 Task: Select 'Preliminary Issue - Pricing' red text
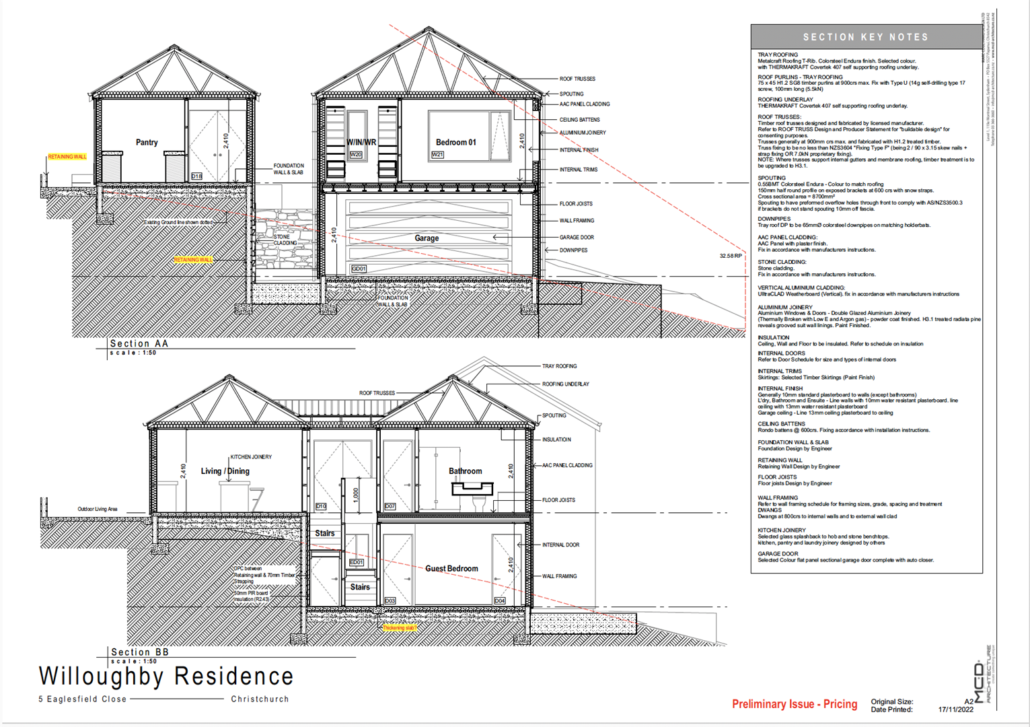pyautogui.click(x=795, y=704)
